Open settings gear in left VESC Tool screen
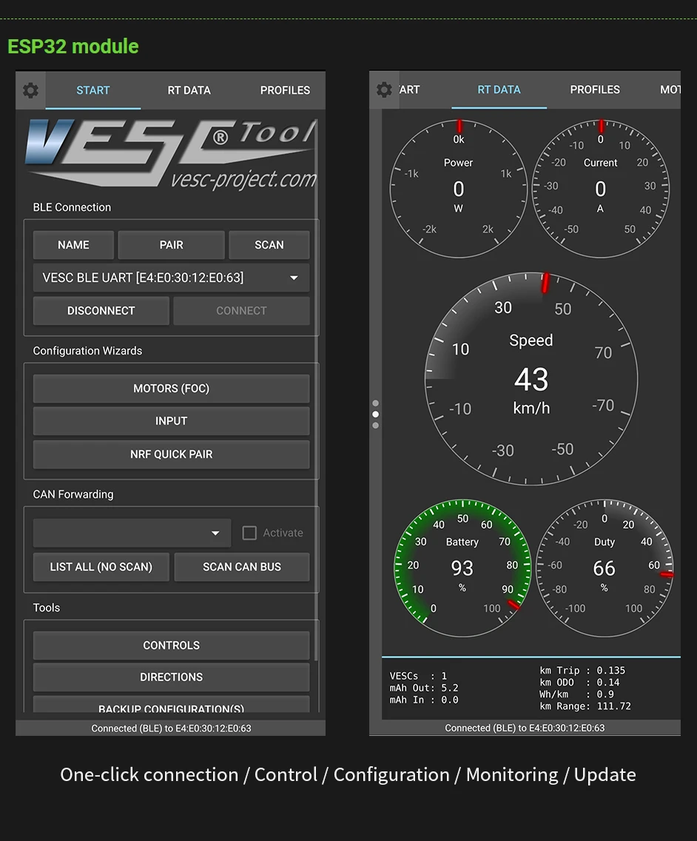This screenshot has height=841, width=697. [x=30, y=90]
